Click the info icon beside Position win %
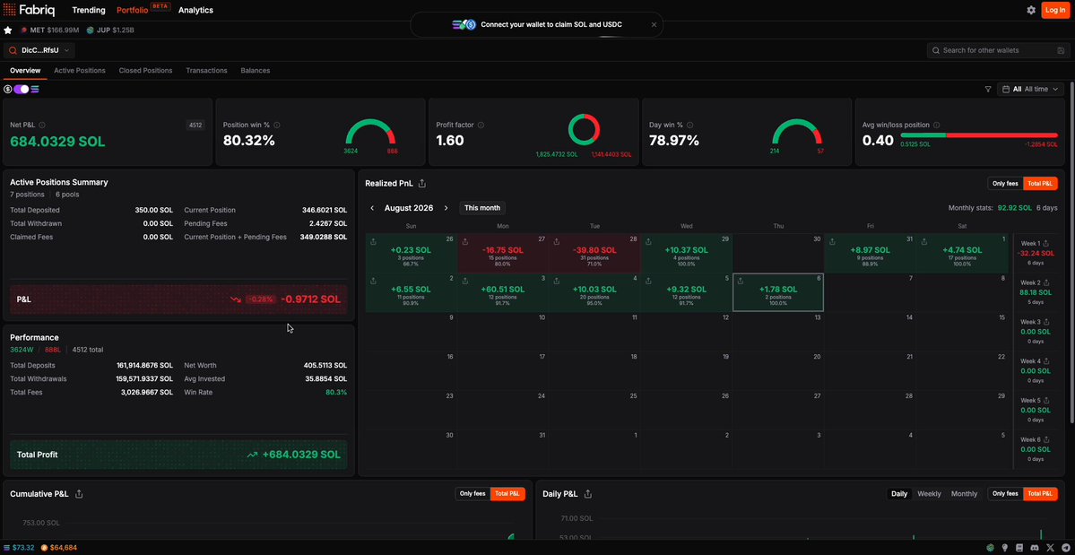1075x555 pixels. click(277, 126)
